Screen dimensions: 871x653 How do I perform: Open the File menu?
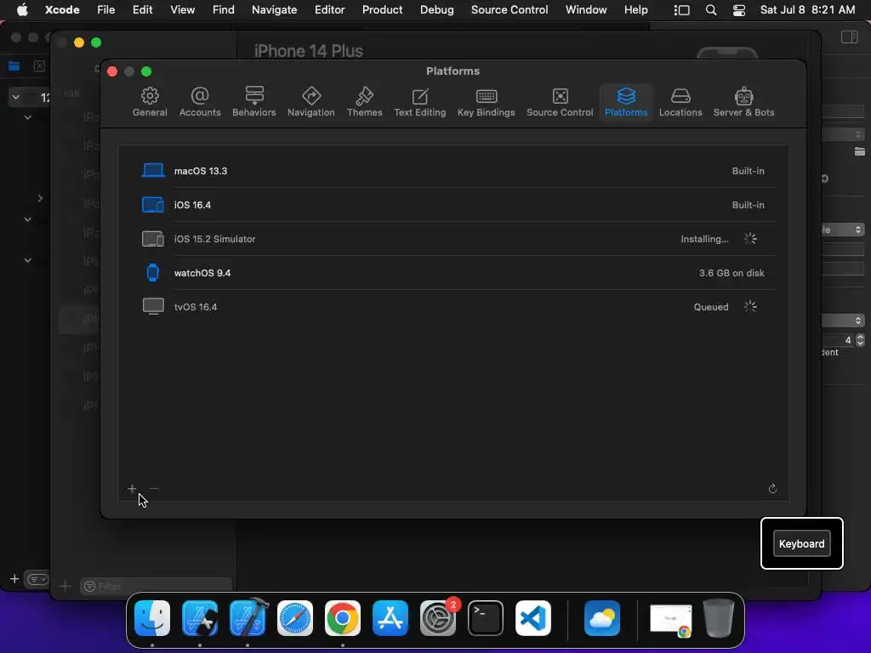tap(105, 10)
